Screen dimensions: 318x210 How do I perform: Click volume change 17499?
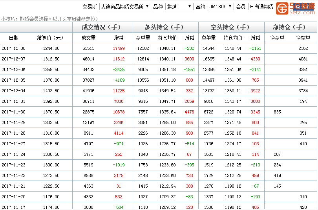point(119,48)
